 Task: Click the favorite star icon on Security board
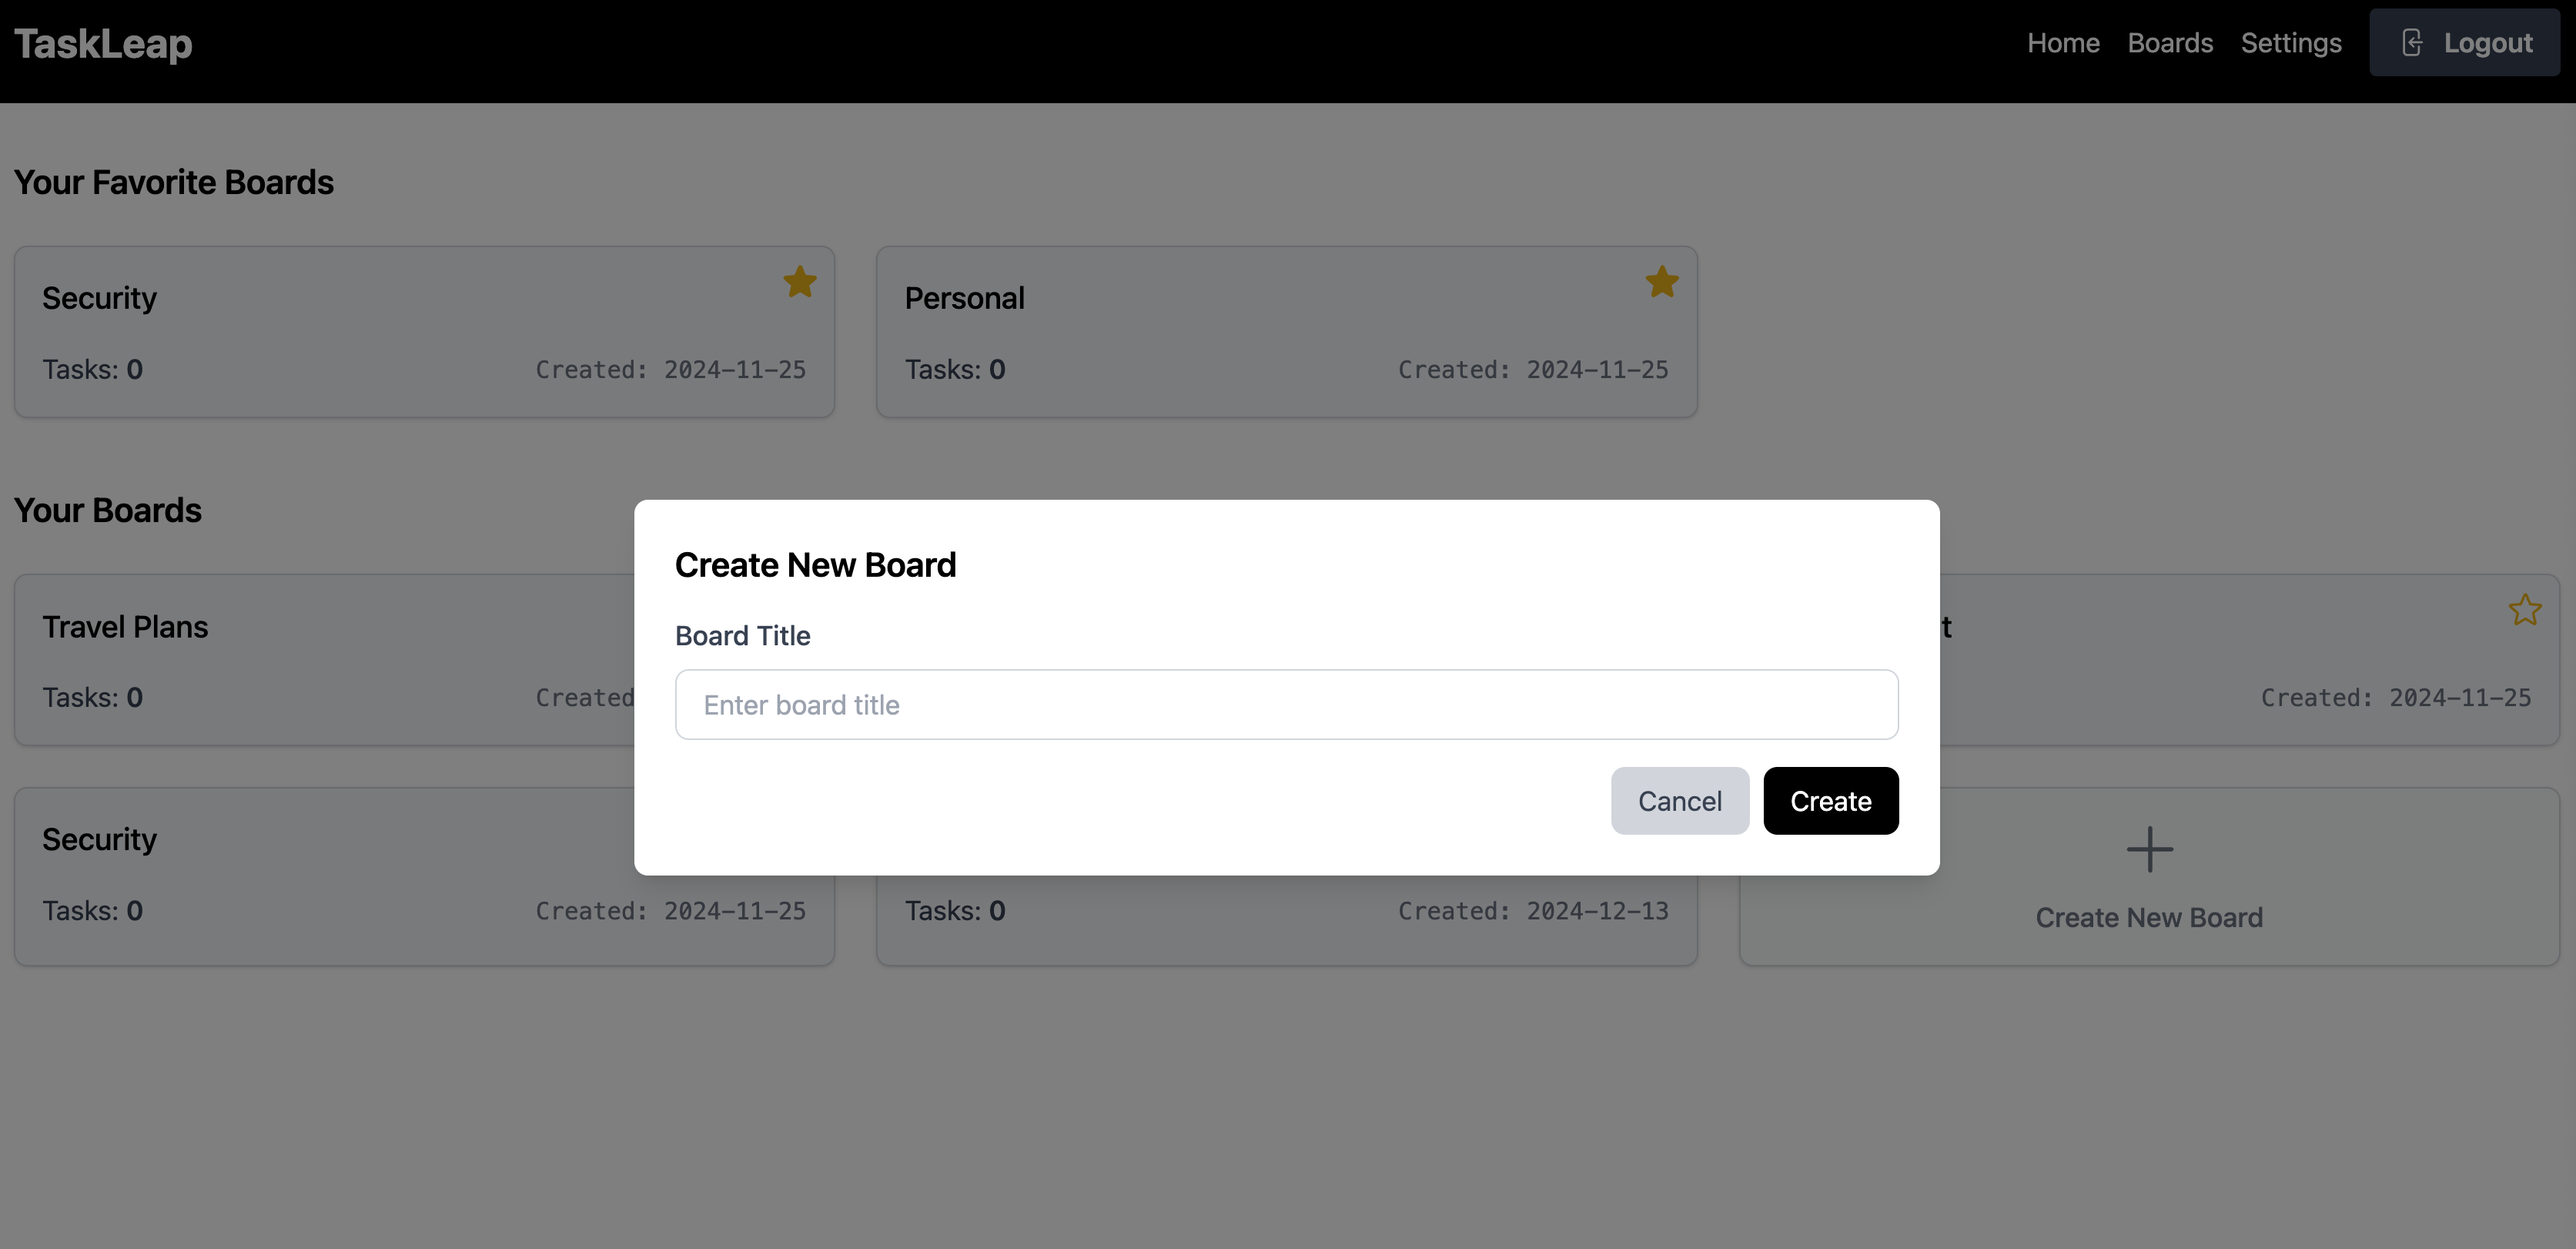point(800,281)
